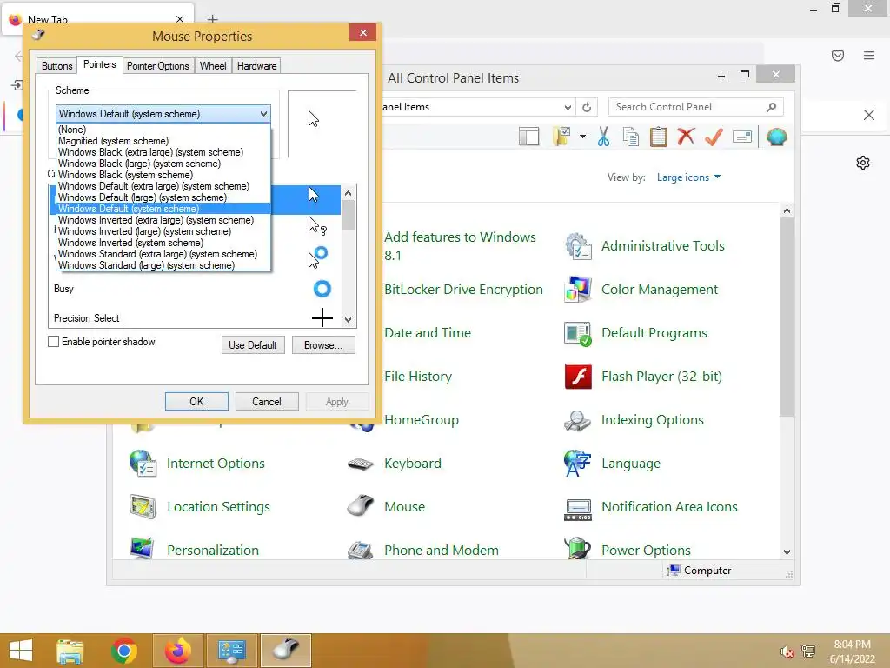Open Firefox customize settings gear
This screenshot has height=668, width=890.
coord(863,163)
